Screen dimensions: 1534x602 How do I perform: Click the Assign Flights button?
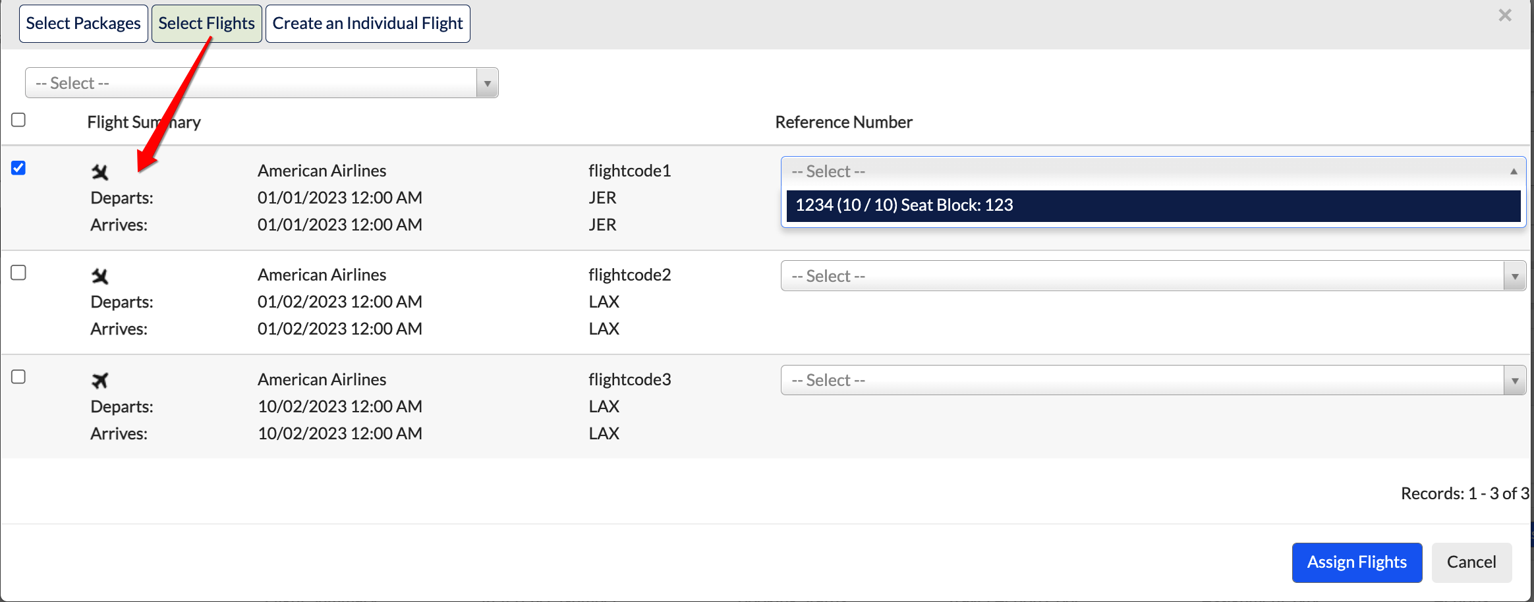pos(1357,562)
